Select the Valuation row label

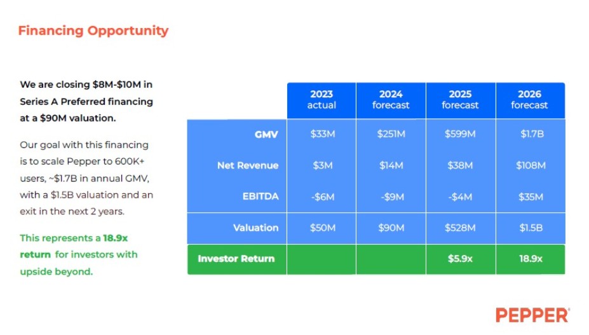click(x=256, y=228)
